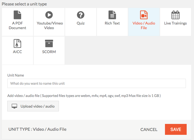The image size is (194, 140).
Task: Save the new unit
Action: pos(176,129)
